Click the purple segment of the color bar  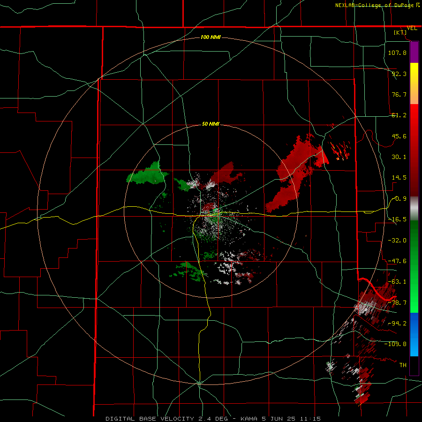coord(414,53)
